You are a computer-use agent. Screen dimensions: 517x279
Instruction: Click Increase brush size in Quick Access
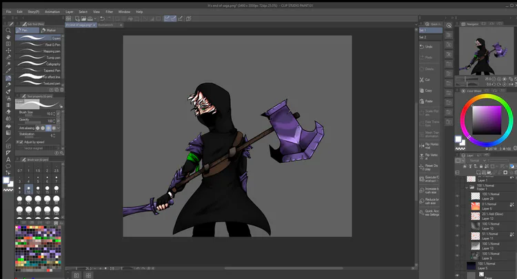[430, 190]
